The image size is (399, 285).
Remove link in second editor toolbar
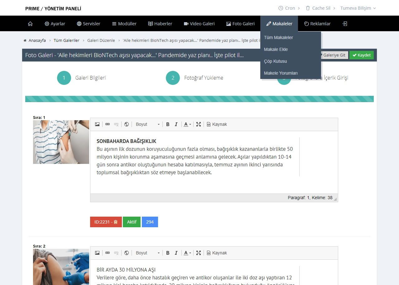[116, 253]
